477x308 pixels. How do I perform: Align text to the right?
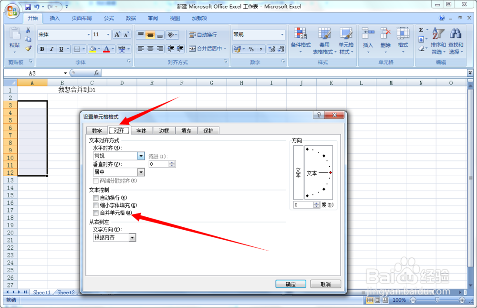(160, 48)
